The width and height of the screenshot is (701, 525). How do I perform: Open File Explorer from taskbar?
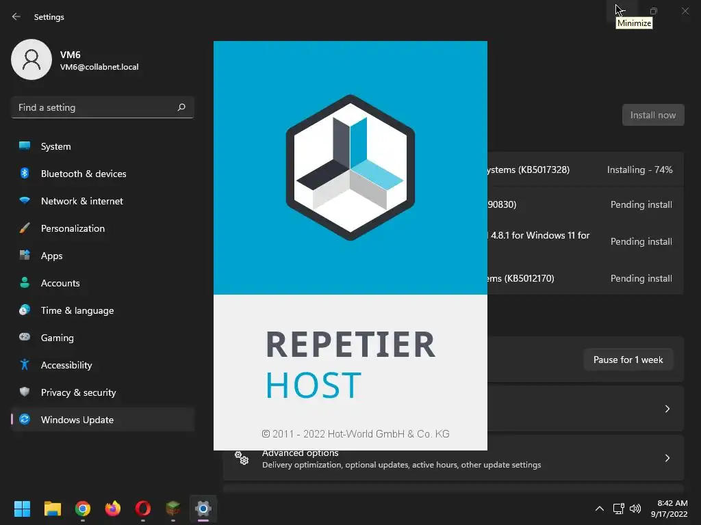pos(52,509)
